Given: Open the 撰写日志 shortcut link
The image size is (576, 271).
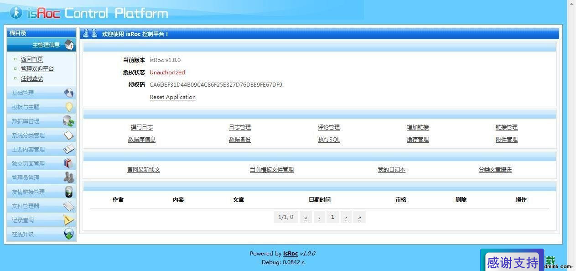Looking at the screenshot, I should point(142,127).
